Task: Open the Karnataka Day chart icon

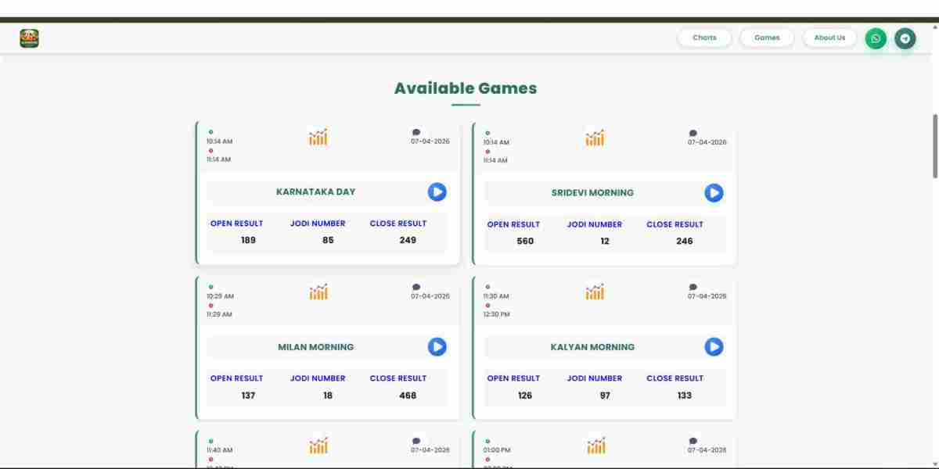Action: click(x=318, y=138)
